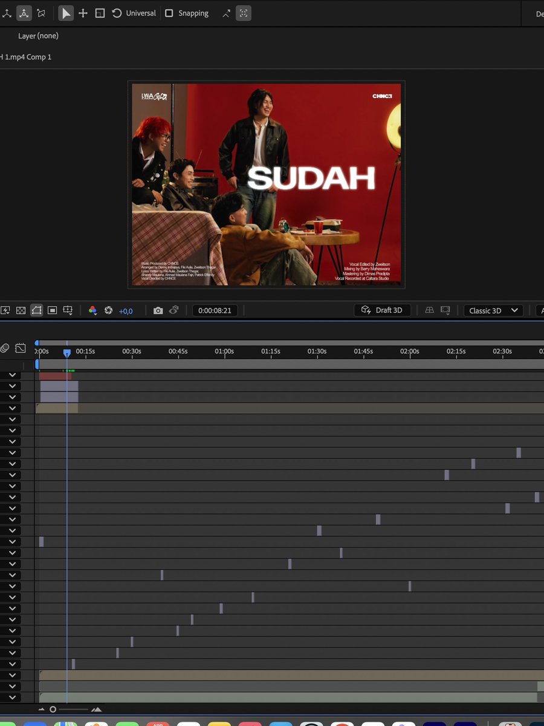Enable the Snapping checkbox
544x726 pixels.
pyautogui.click(x=169, y=13)
